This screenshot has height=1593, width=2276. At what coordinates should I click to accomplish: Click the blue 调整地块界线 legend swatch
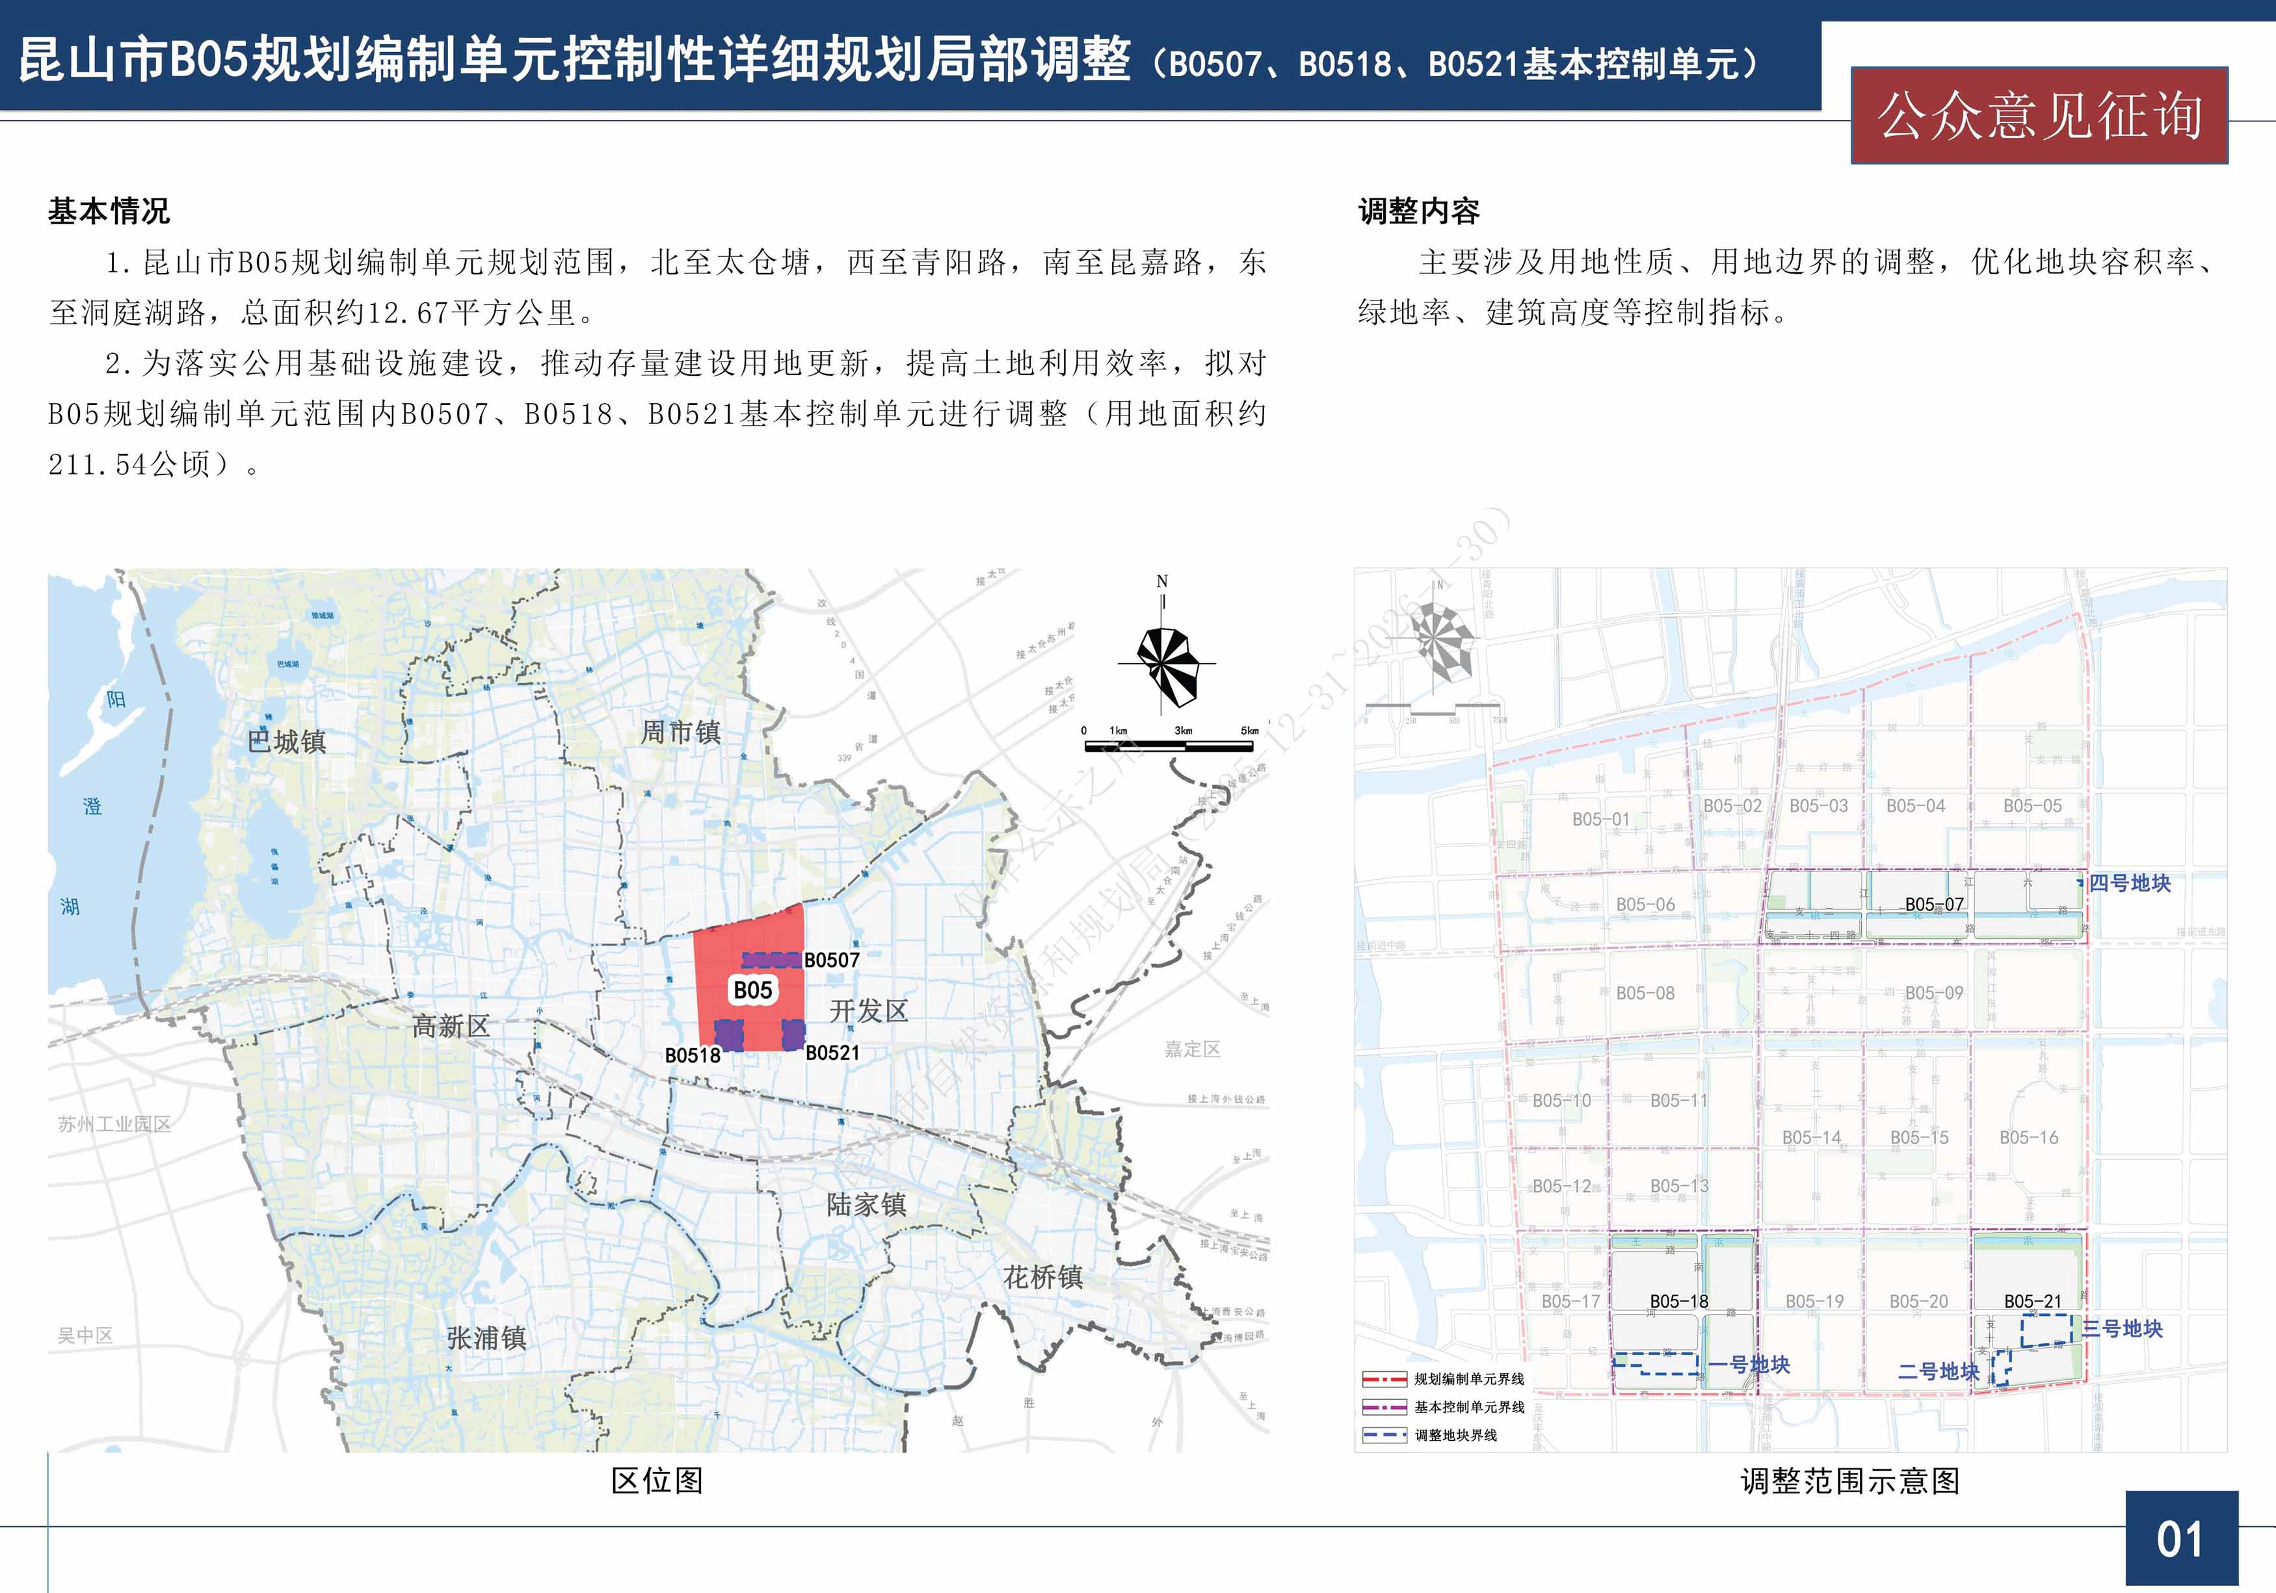click(x=1384, y=1434)
